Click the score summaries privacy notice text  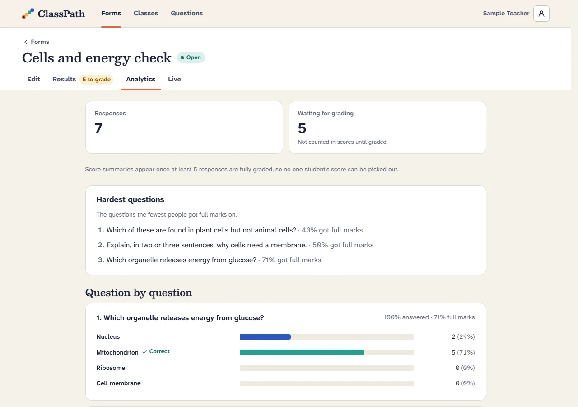[242, 170]
